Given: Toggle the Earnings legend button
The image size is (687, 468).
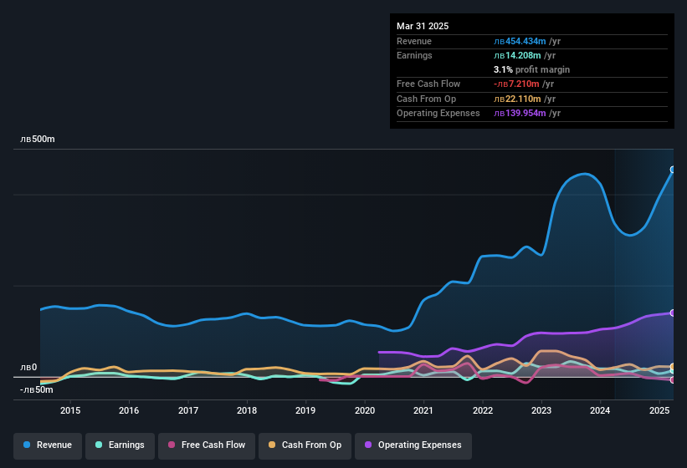Looking at the screenshot, I should click(x=120, y=445).
